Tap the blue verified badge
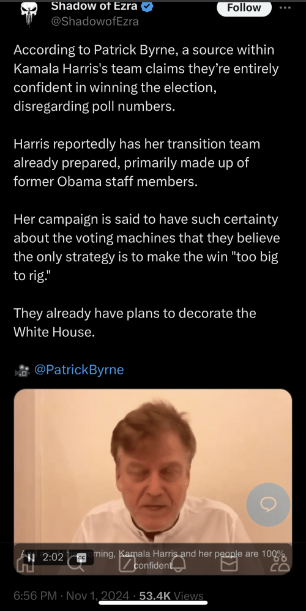This screenshot has width=306, height=611. [149, 7]
